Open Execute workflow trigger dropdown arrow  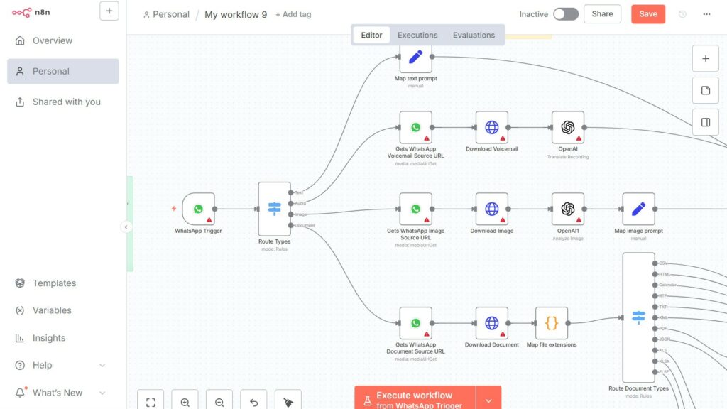click(488, 400)
